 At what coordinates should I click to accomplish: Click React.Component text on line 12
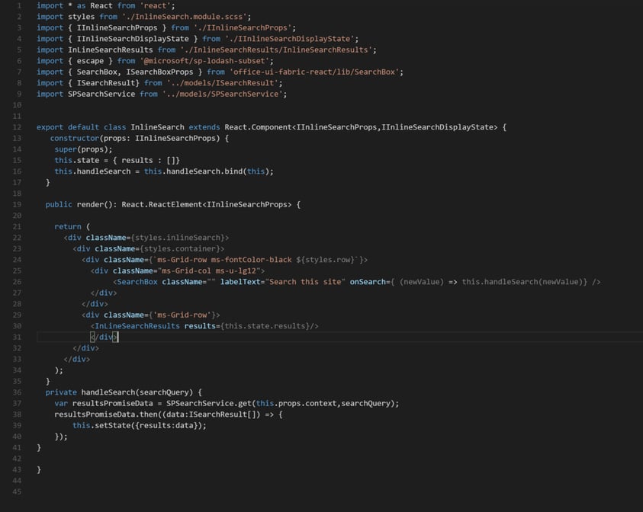(x=258, y=127)
